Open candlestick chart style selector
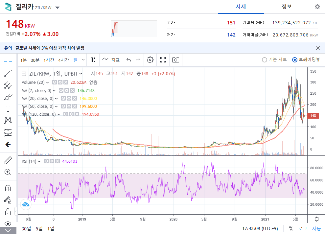This screenshot has width=325, height=234. click(x=93, y=60)
